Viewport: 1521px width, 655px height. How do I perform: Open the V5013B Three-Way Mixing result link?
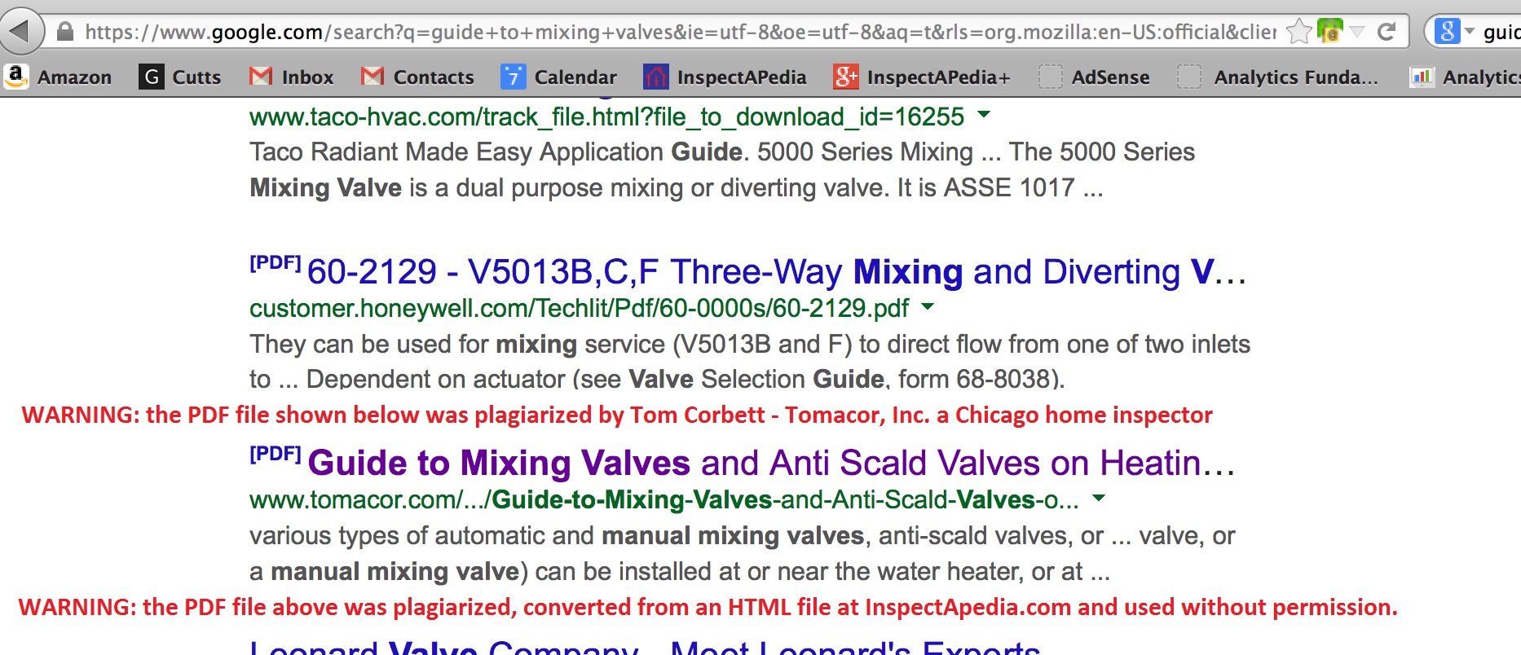click(x=774, y=272)
